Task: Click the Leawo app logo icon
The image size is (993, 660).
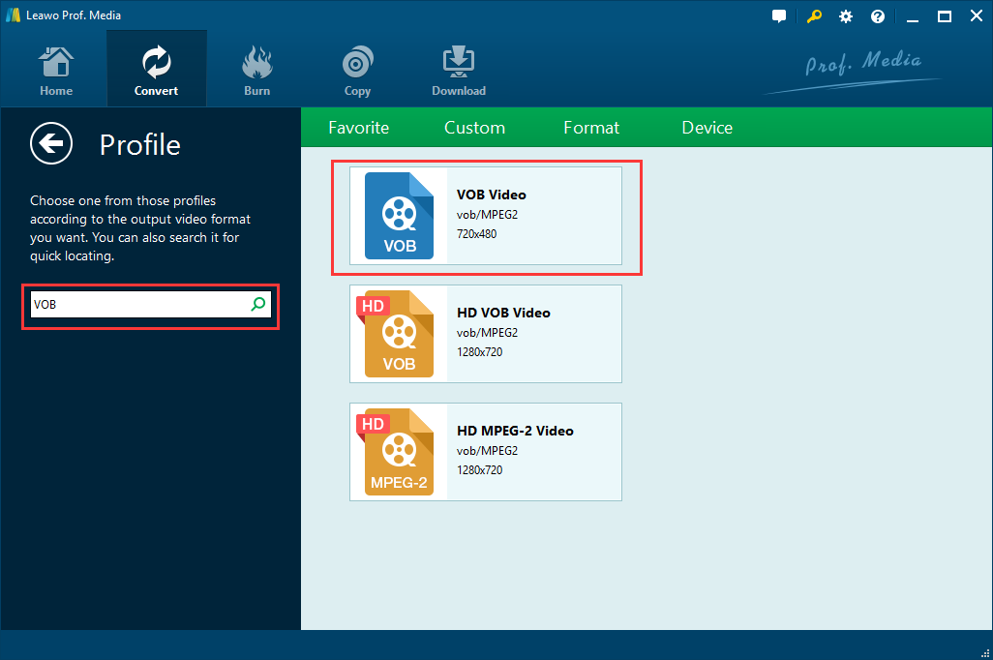Action: (x=14, y=16)
